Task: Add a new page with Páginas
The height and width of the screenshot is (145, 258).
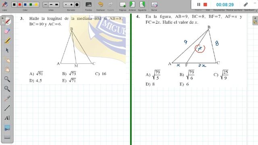Action: pos(123,4)
